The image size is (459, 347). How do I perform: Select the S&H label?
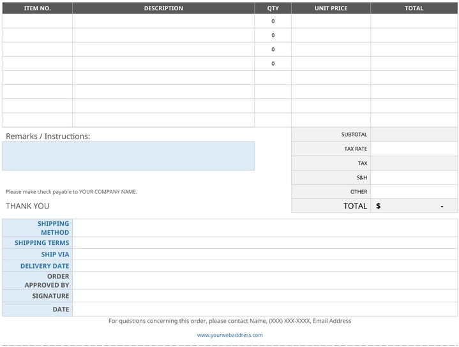[362, 177]
